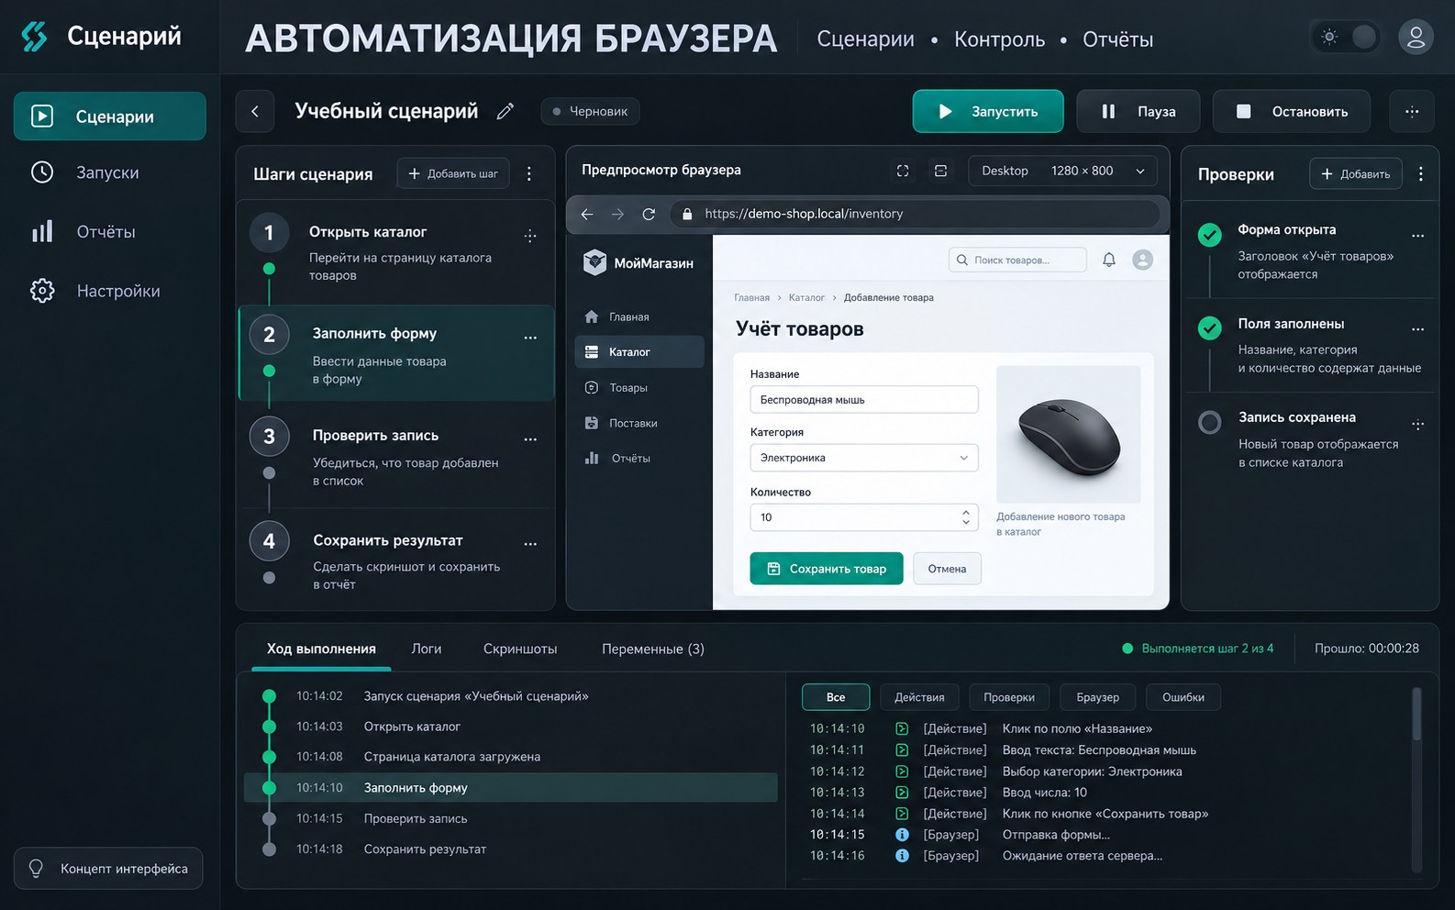The width and height of the screenshot is (1455, 910).
Task: Click the Запустить button
Action: (988, 112)
